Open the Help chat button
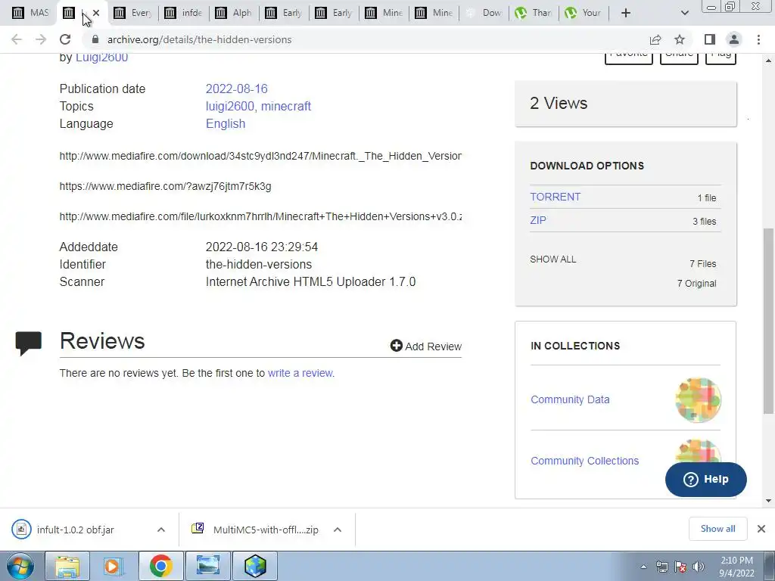 pyautogui.click(x=706, y=479)
